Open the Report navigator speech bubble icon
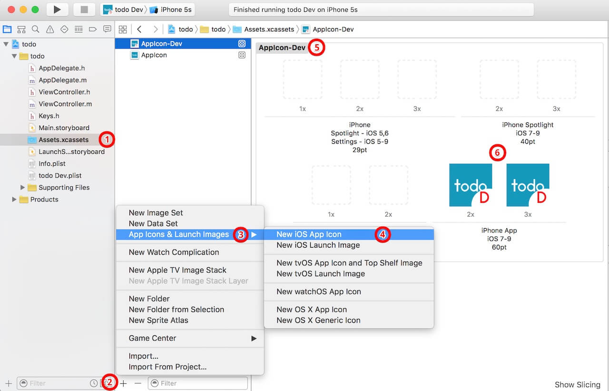The image size is (609, 391). pyautogui.click(x=107, y=29)
